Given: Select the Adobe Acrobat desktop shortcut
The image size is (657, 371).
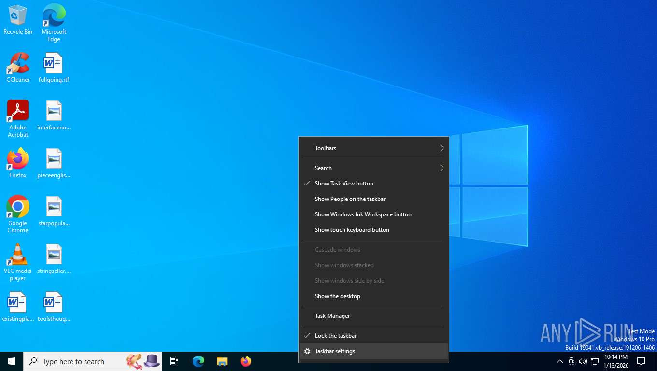Looking at the screenshot, I should tap(18, 118).
